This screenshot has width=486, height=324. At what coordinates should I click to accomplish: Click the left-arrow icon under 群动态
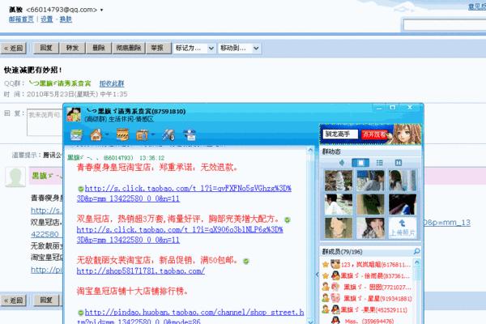342,163
